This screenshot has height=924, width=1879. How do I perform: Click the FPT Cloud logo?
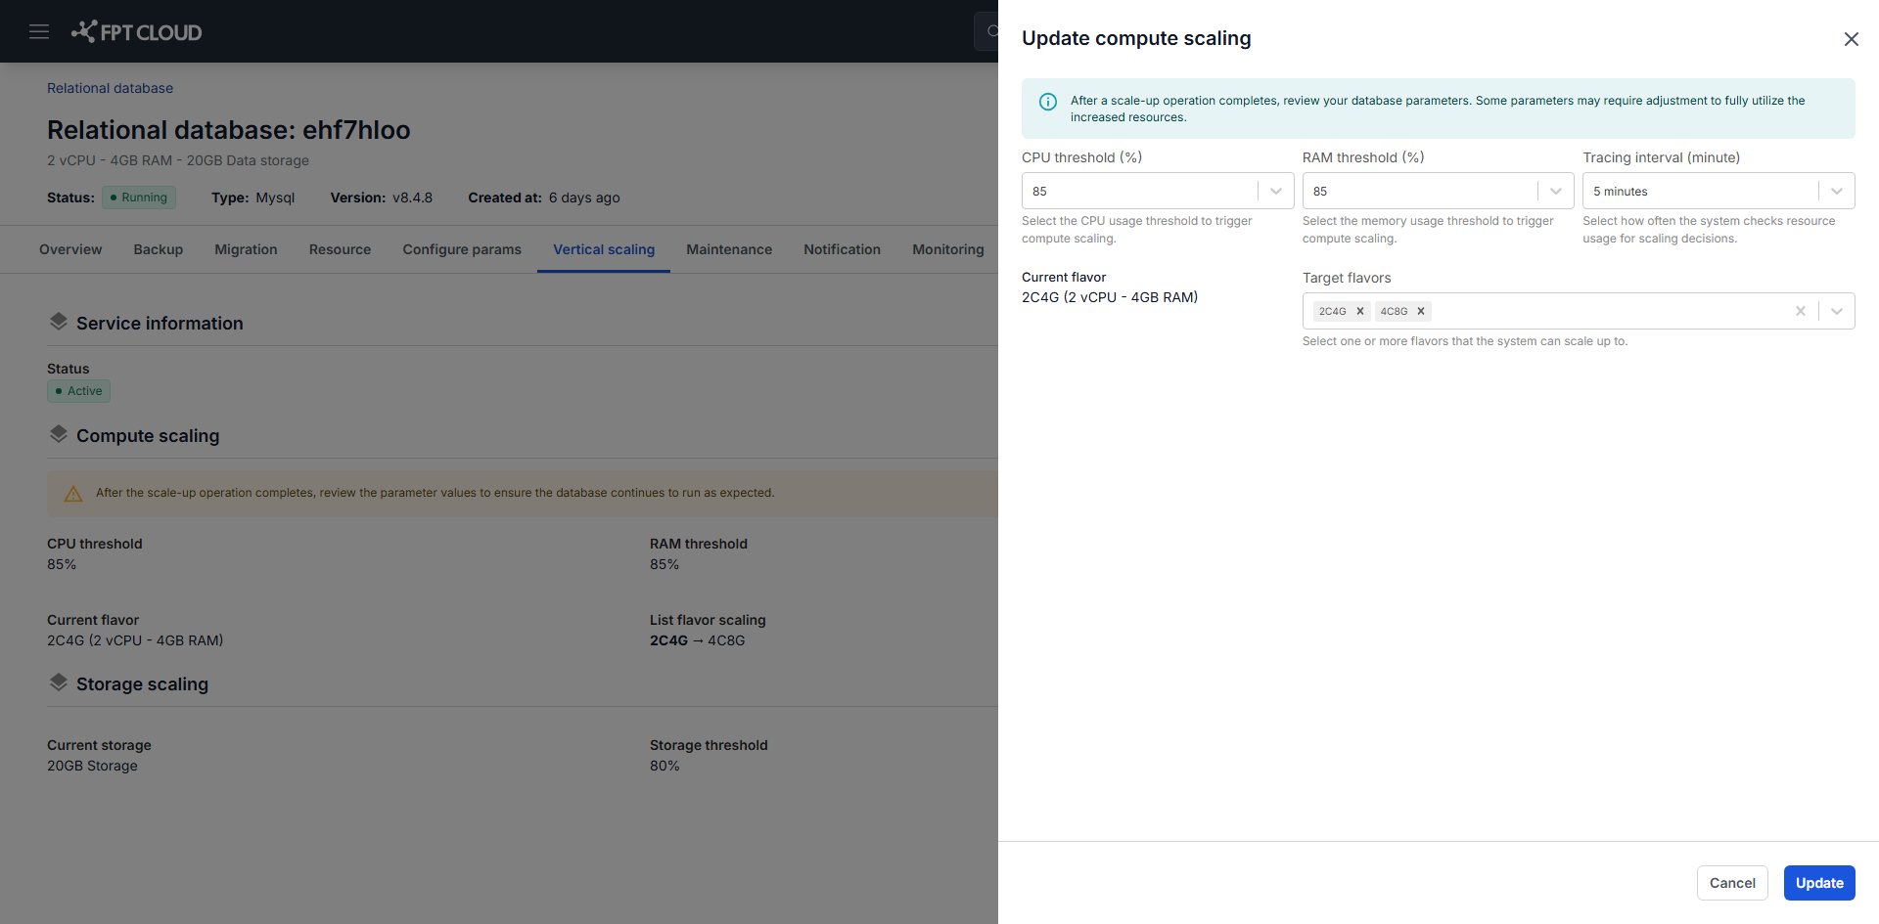pyautogui.click(x=136, y=31)
